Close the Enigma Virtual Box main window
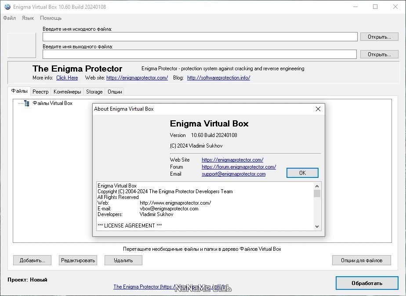406x296 pixels. coord(395,7)
